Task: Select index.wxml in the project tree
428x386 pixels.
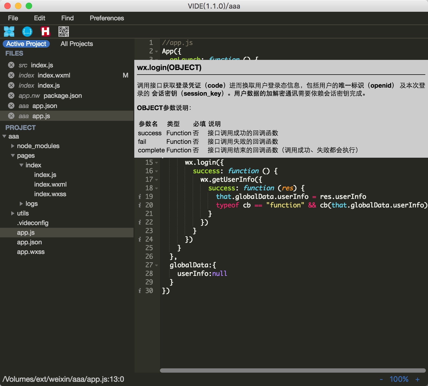Action: [50, 184]
